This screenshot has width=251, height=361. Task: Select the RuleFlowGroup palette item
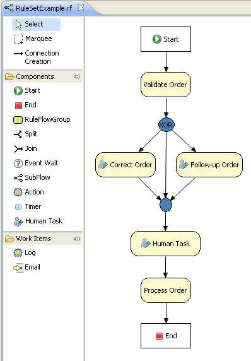click(42, 119)
